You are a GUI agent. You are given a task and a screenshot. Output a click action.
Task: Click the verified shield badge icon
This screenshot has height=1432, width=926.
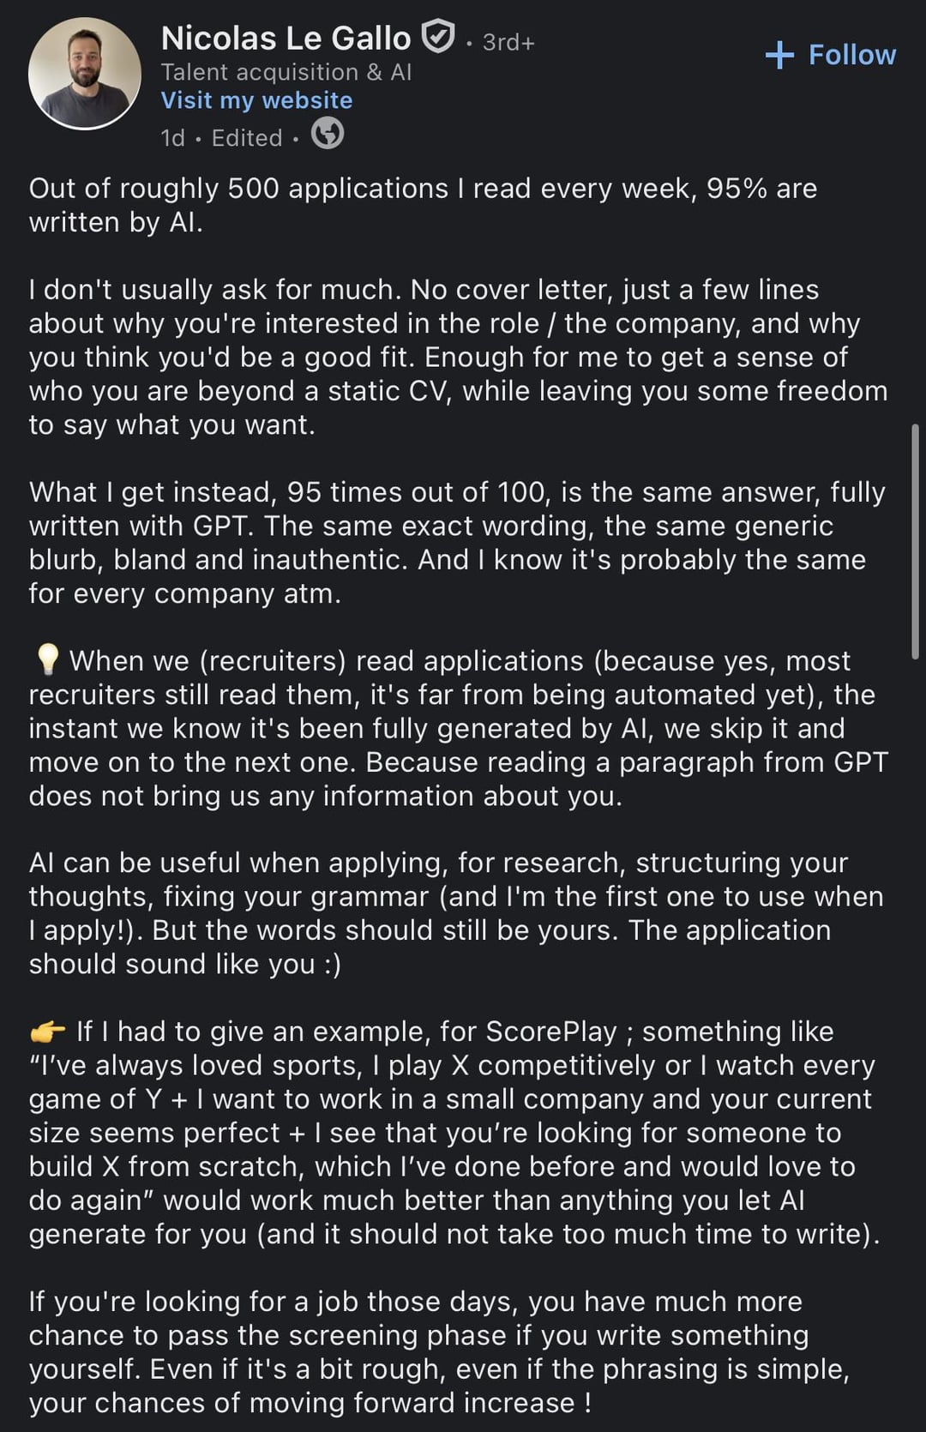[438, 38]
